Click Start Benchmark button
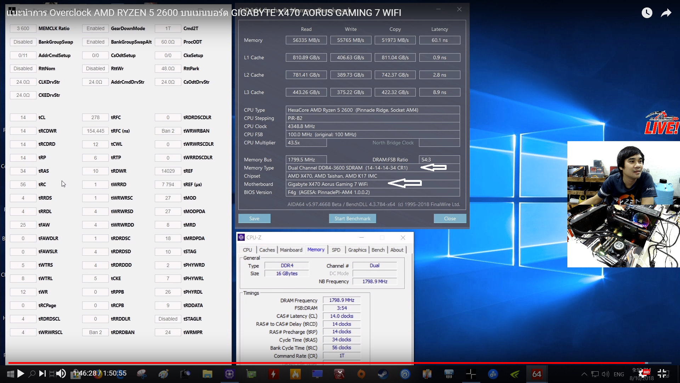680x383 pixels. pos(352,218)
